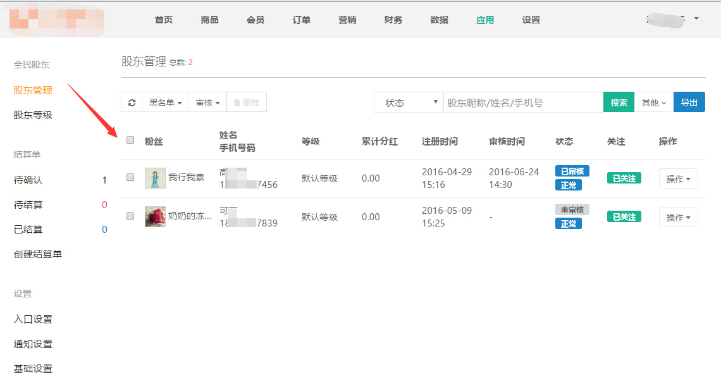Open the 操作 dropdown for first row
This screenshot has width=721, height=379.
point(678,179)
